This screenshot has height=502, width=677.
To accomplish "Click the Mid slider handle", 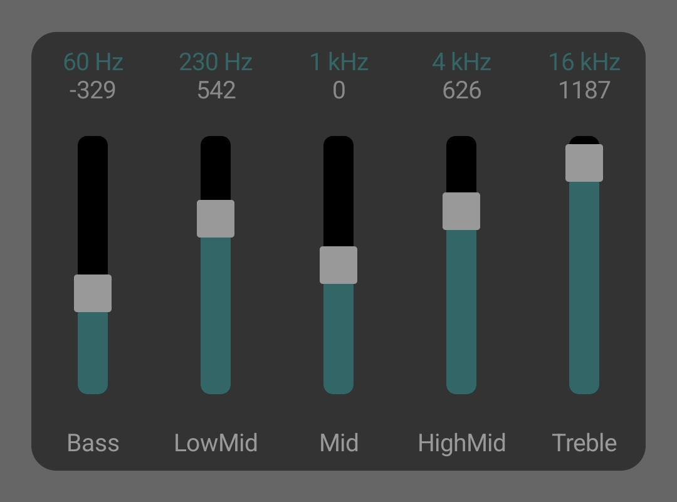I will point(338,264).
